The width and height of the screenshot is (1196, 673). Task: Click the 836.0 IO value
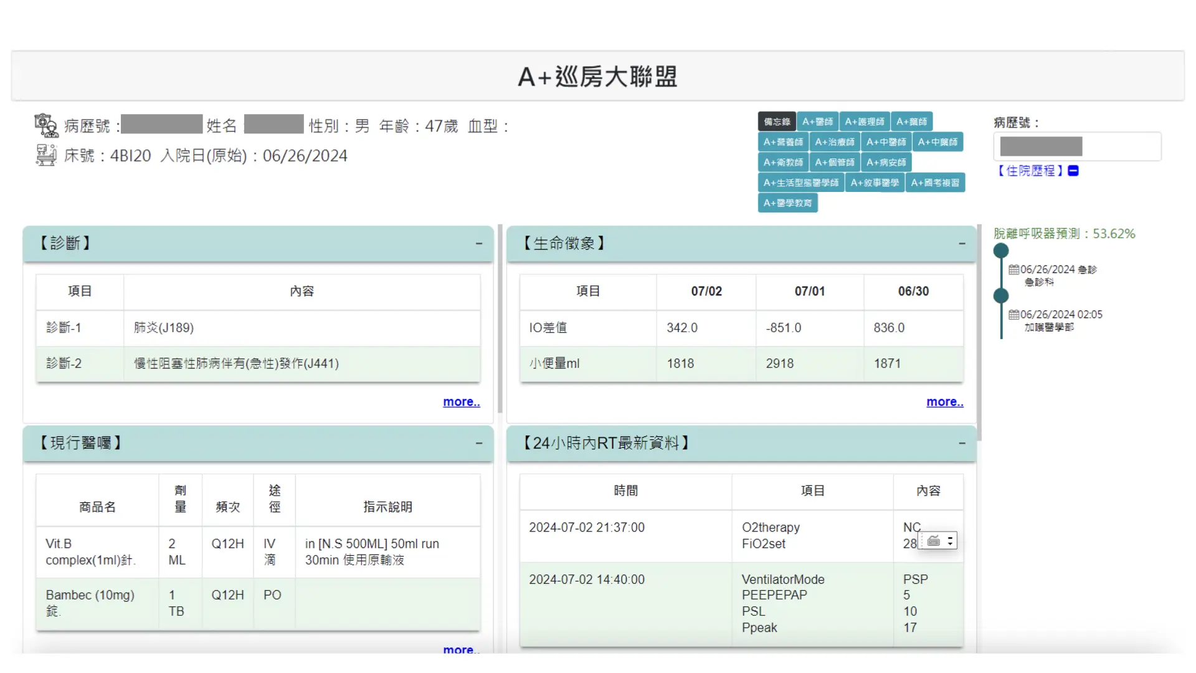[x=889, y=328]
